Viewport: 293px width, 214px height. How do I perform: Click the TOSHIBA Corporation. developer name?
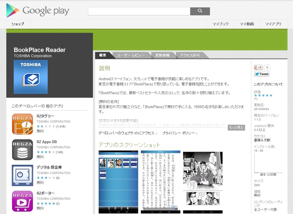[33, 56]
